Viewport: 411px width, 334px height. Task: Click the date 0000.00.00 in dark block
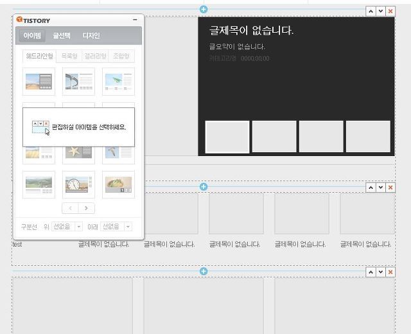[x=255, y=58]
